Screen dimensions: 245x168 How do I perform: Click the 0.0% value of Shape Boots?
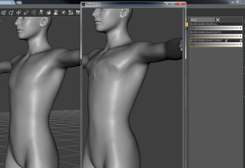(236, 33)
